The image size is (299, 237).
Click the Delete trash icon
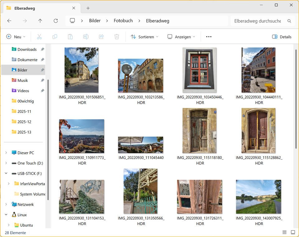(x=117, y=37)
